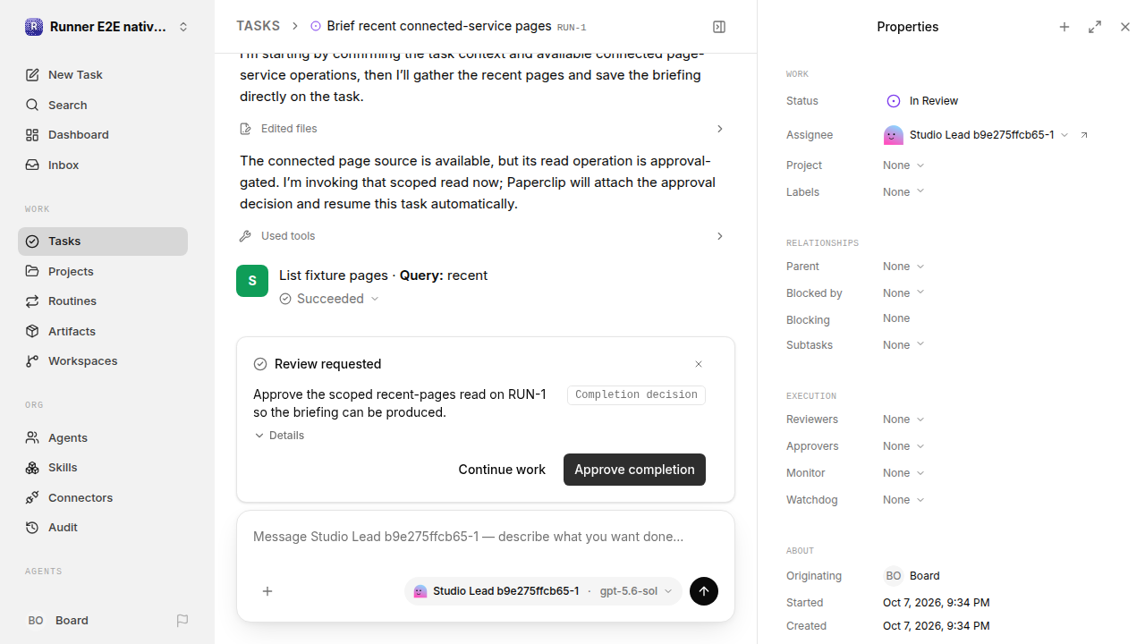
Task: Open the Labels None dropdown
Action: (903, 192)
